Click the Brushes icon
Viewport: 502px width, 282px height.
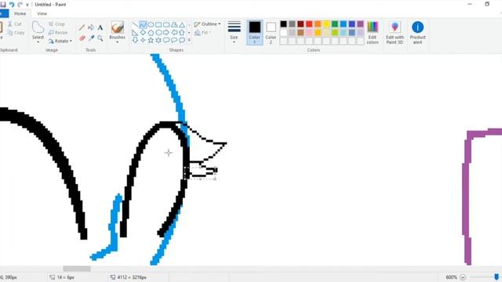click(118, 27)
